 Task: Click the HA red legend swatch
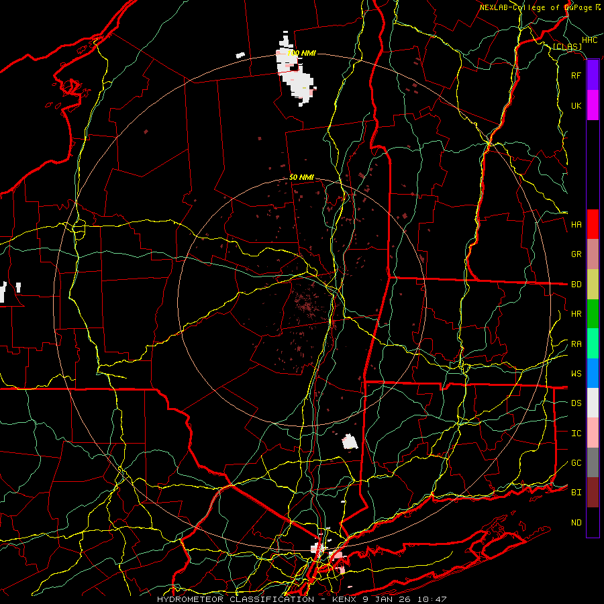(593, 224)
